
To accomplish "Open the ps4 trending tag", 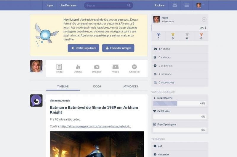I will (160, 146).
